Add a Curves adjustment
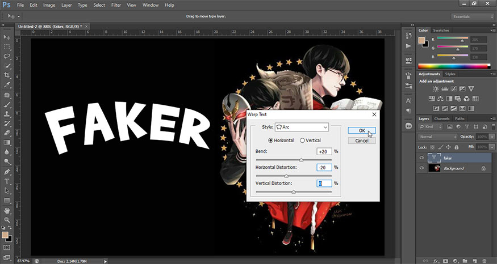This screenshot has width=497, height=264. point(454,89)
